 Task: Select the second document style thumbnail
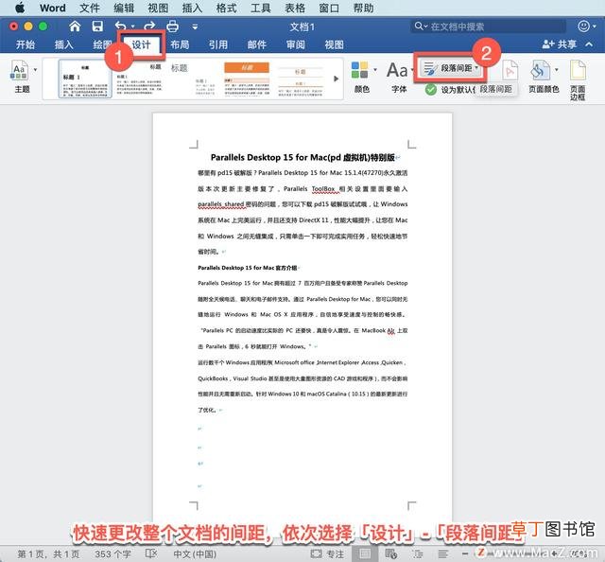pos(139,79)
